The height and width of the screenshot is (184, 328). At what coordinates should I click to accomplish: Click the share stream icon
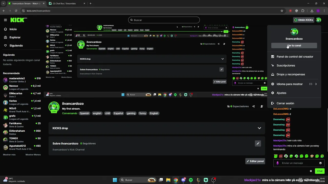coord(253,106)
